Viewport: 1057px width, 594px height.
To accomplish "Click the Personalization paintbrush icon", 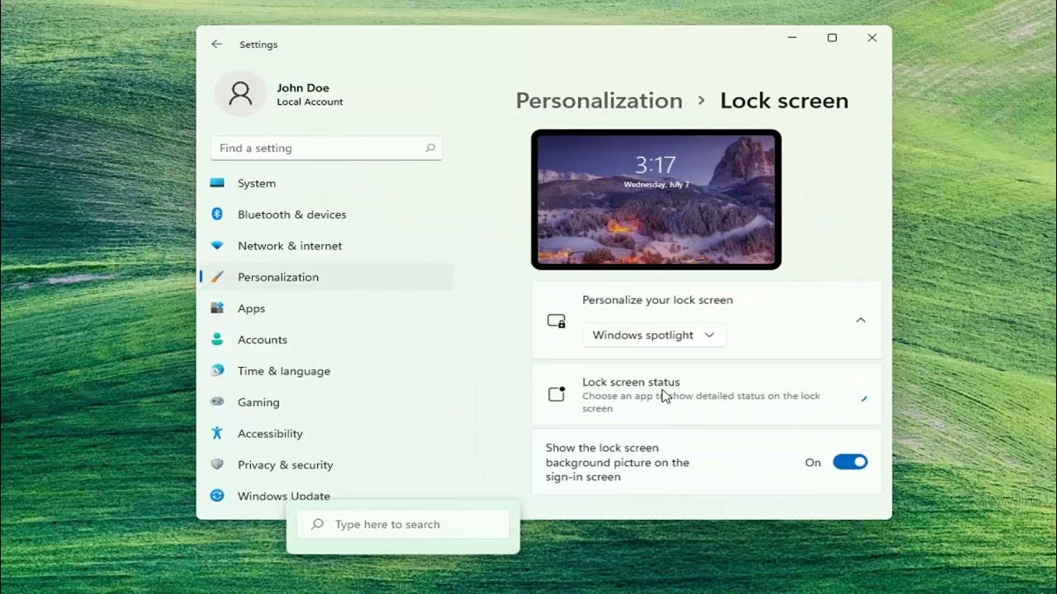I will click(x=217, y=277).
